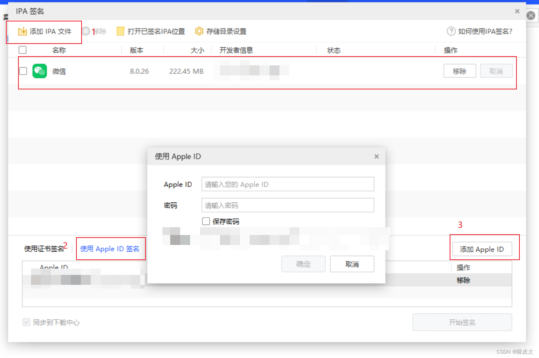This screenshot has height=358, width=539.
Task: Close the Apple ID login dialog
Action: point(377,156)
